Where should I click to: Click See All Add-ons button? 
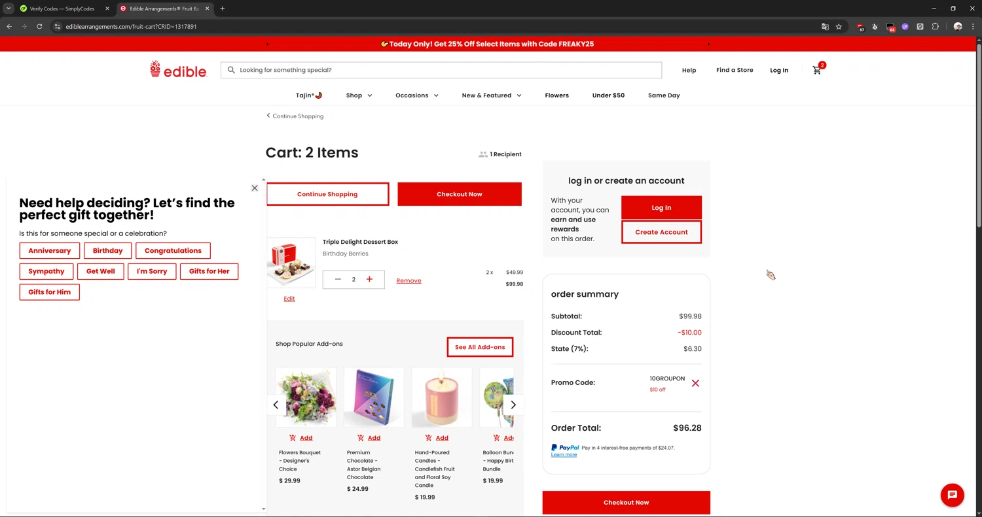pyautogui.click(x=480, y=347)
